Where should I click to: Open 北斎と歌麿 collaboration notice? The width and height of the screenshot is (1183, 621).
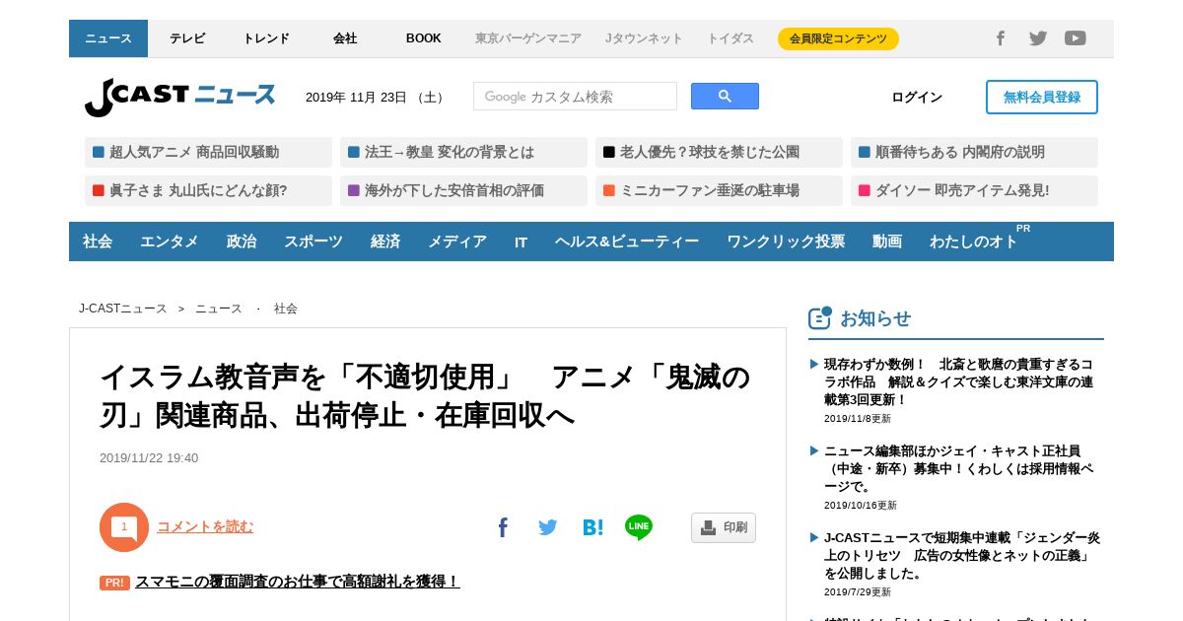click(x=958, y=381)
